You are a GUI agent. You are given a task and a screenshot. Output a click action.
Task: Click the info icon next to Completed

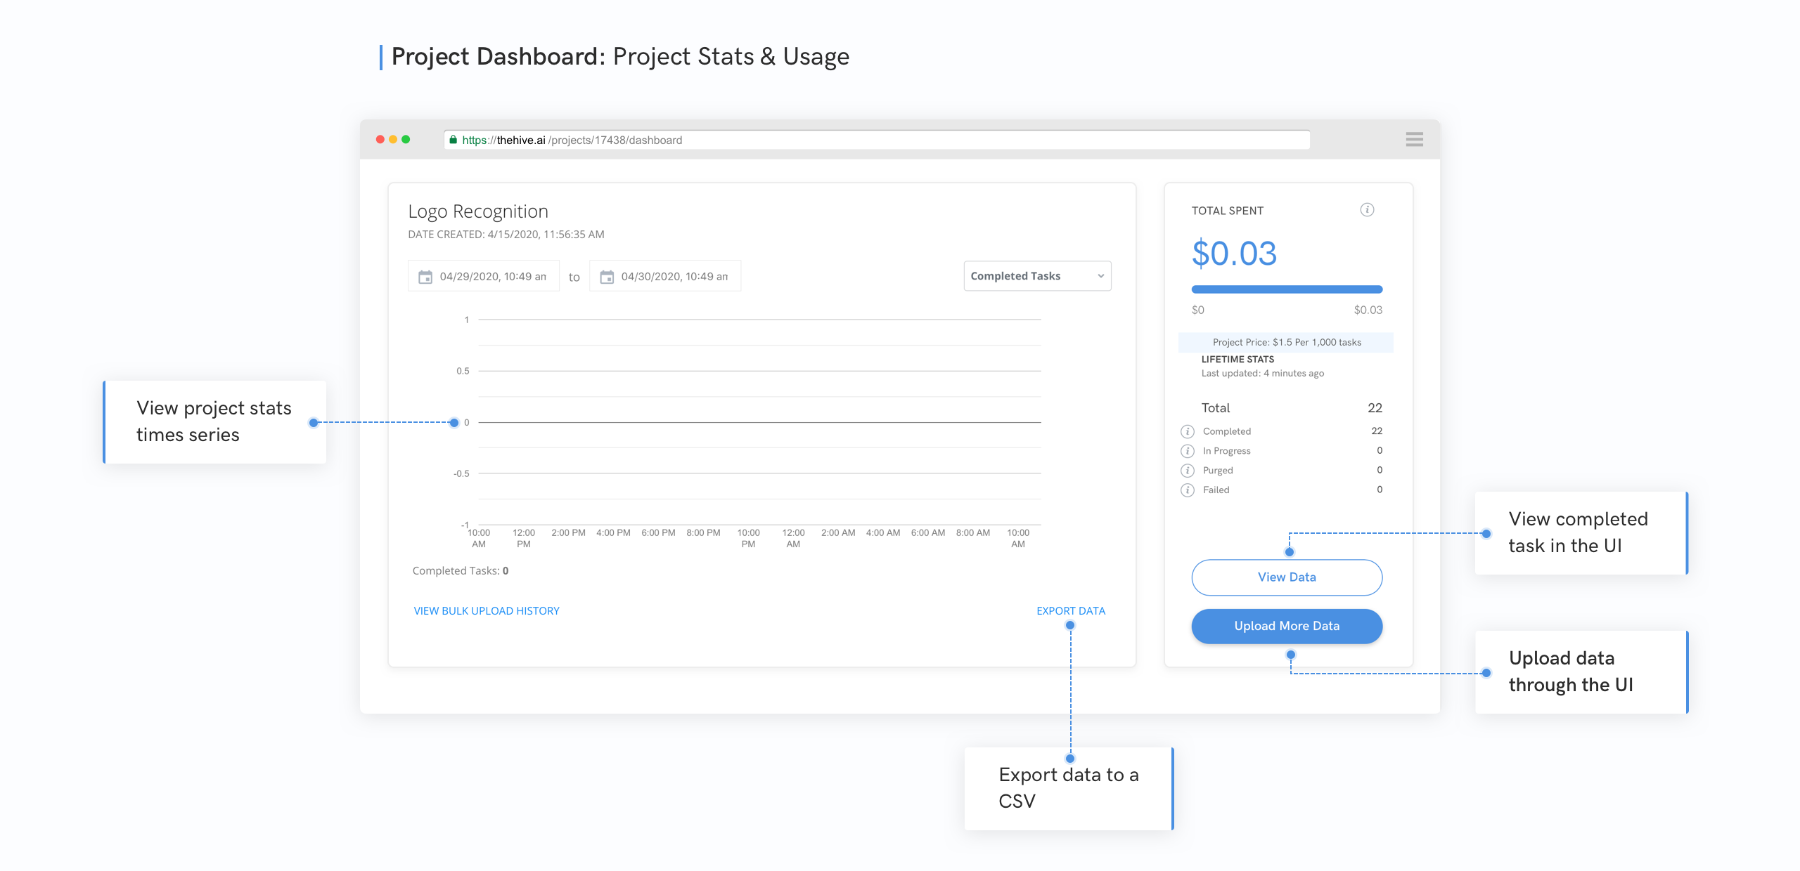[1188, 431]
